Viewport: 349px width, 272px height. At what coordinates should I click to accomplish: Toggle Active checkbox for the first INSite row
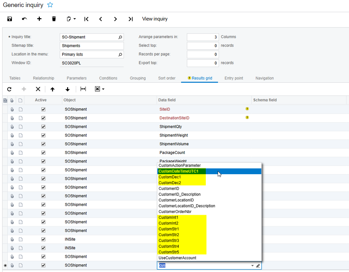pyautogui.click(x=43, y=240)
